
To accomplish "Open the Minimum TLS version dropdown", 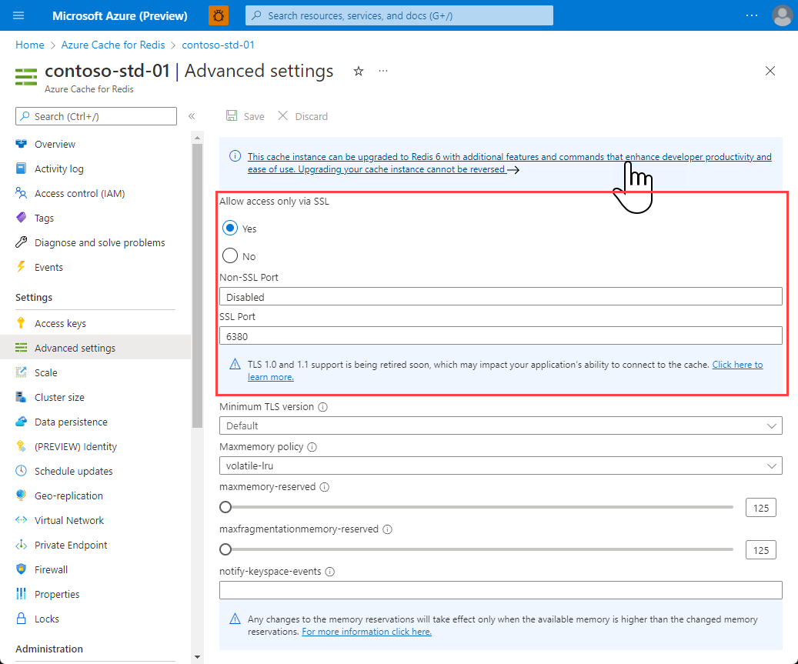I will 771,425.
